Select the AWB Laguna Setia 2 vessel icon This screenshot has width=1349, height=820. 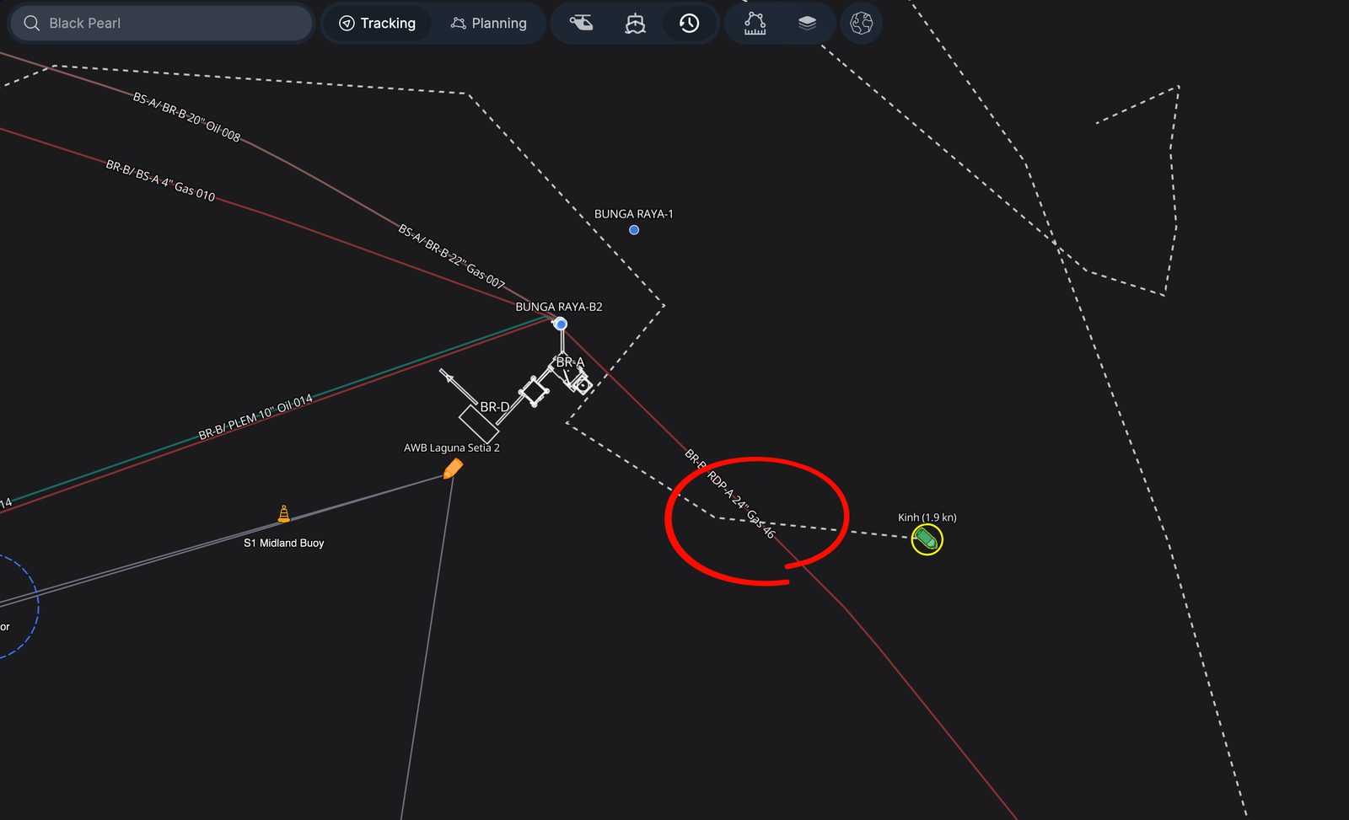453,469
